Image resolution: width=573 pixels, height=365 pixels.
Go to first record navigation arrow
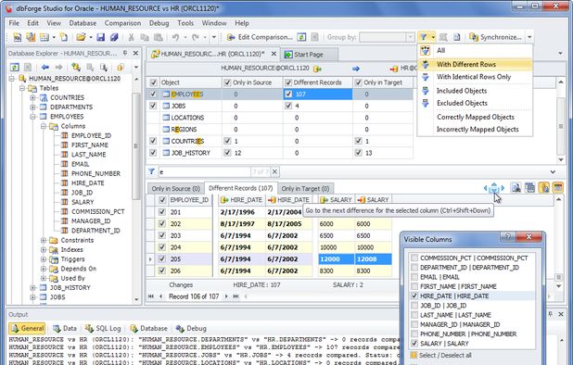(x=151, y=296)
